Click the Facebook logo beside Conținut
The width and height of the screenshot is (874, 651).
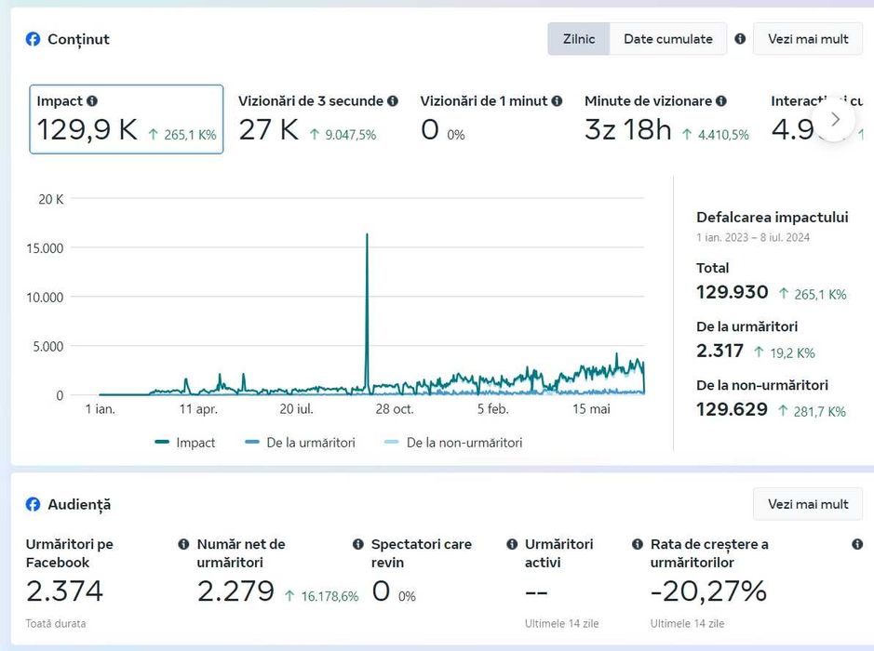click(33, 39)
